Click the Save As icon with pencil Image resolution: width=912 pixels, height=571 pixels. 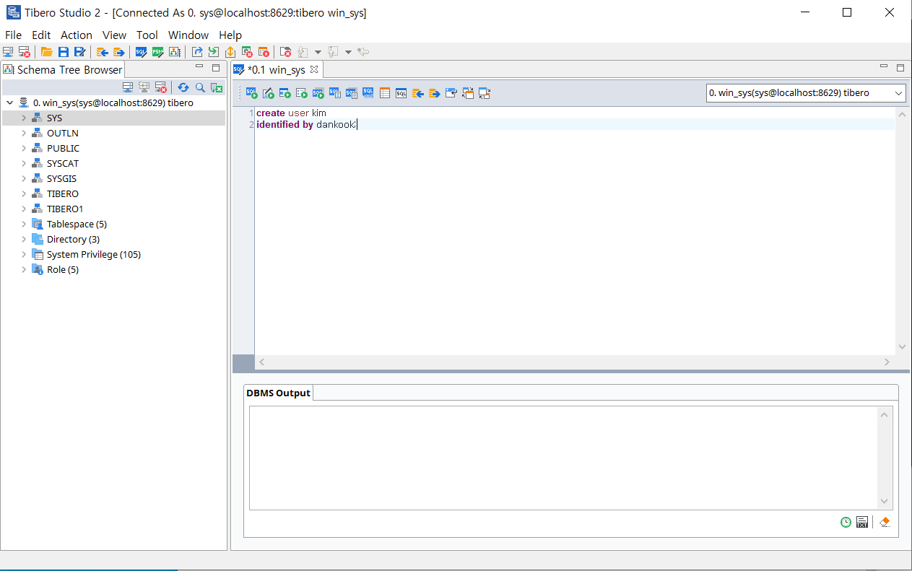[80, 52]
